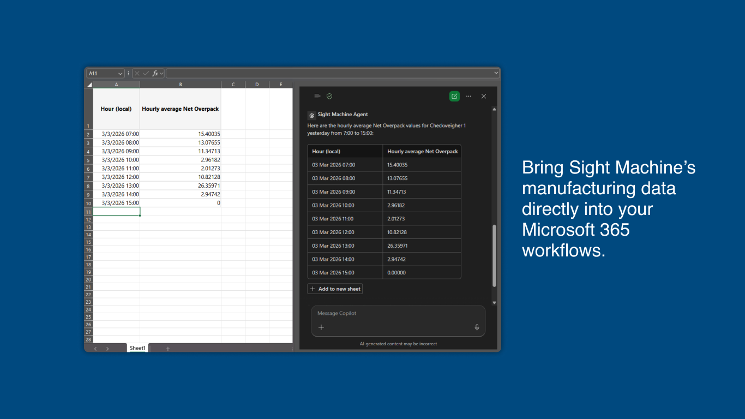Click the plus attachment icon in message box
This screenshot has width=745, height=419.
point(321,327)
